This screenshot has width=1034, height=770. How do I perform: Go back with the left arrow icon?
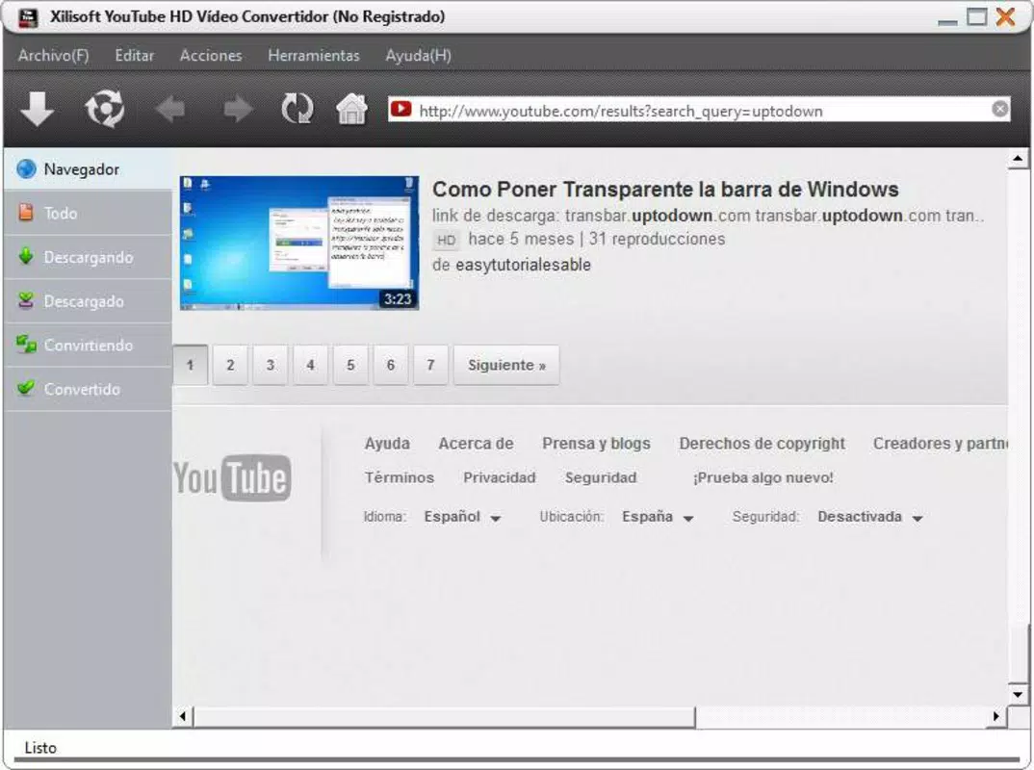pyautogui.click(x=170, y=109)
